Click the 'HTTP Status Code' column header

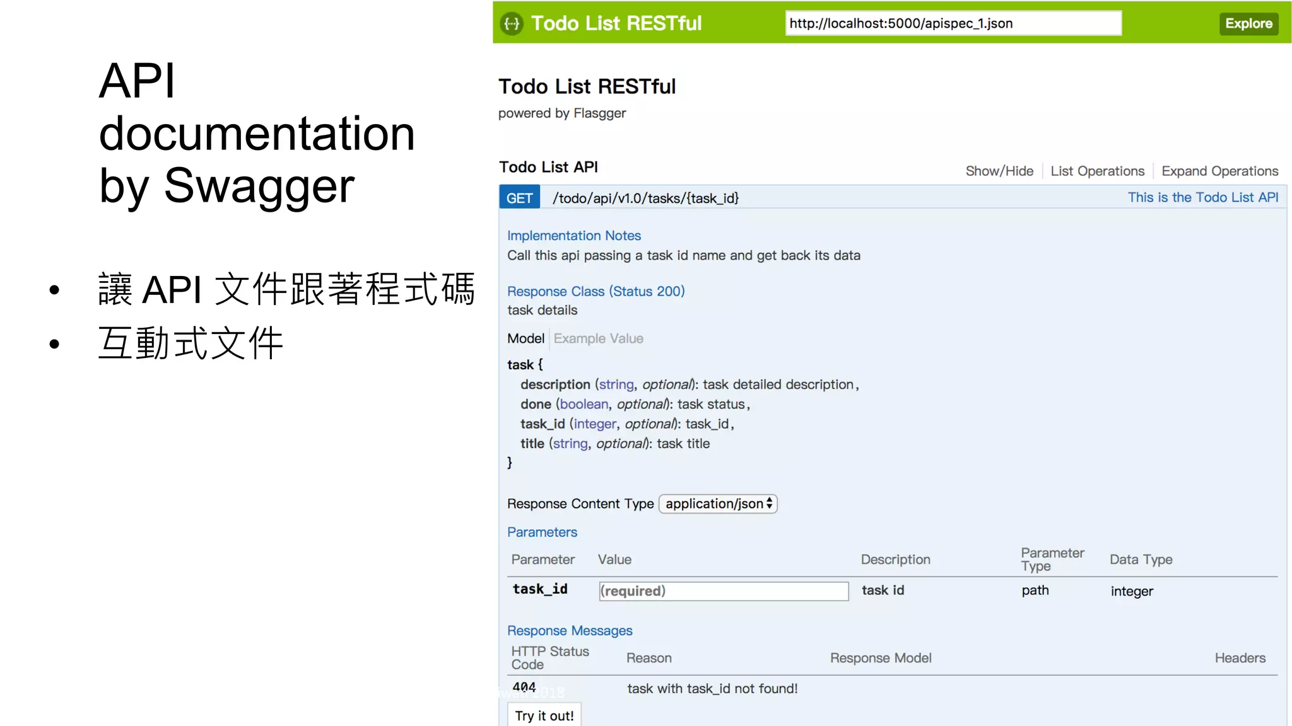[549, 658]
